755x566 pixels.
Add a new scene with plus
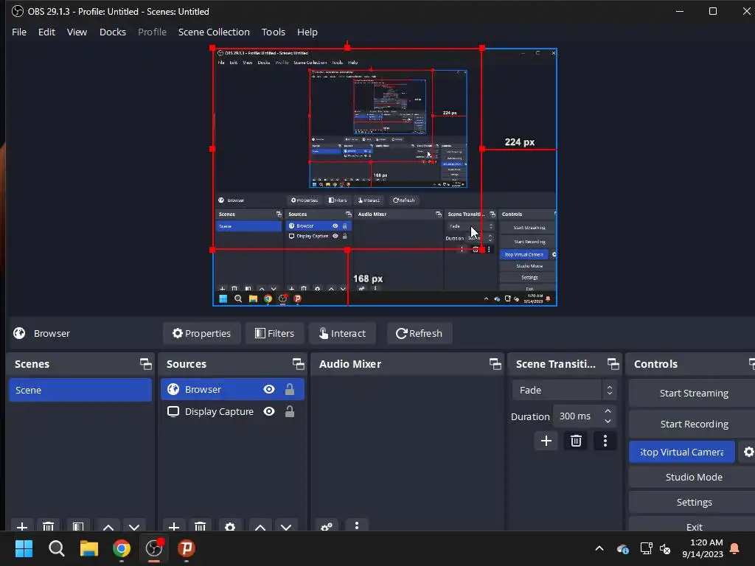pos(21,526)
